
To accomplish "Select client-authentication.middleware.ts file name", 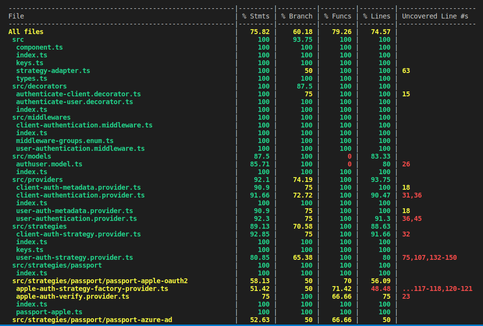I will [84, 125].
